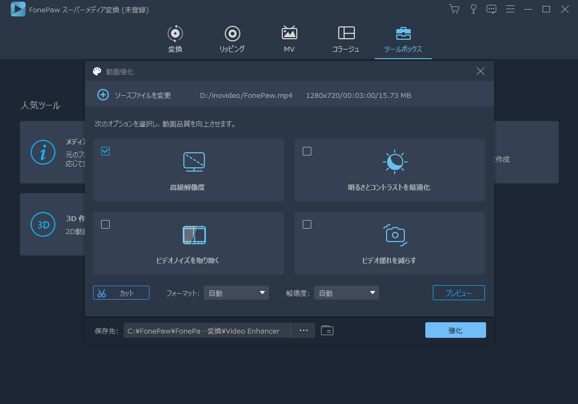Click the camera shake reduction icon
The width and height of the screenshot is (578, 404).
coord(395,235)
